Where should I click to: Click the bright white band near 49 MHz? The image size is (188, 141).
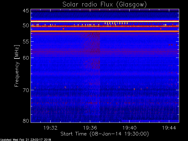point(105,21)
